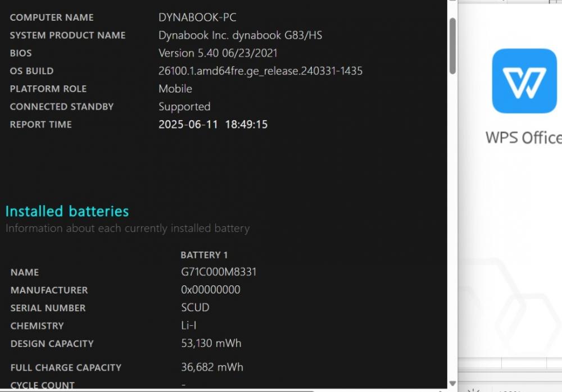This screenshot has height=392, width=562.
Task: Click the battery report vertical scrollbar thumb
Action: (452, 46)
